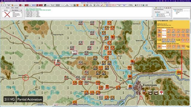The width and height of the screenshot is (191, 107).
Task: Click the red diagonal line icon
Action: (x=102, y=5)
